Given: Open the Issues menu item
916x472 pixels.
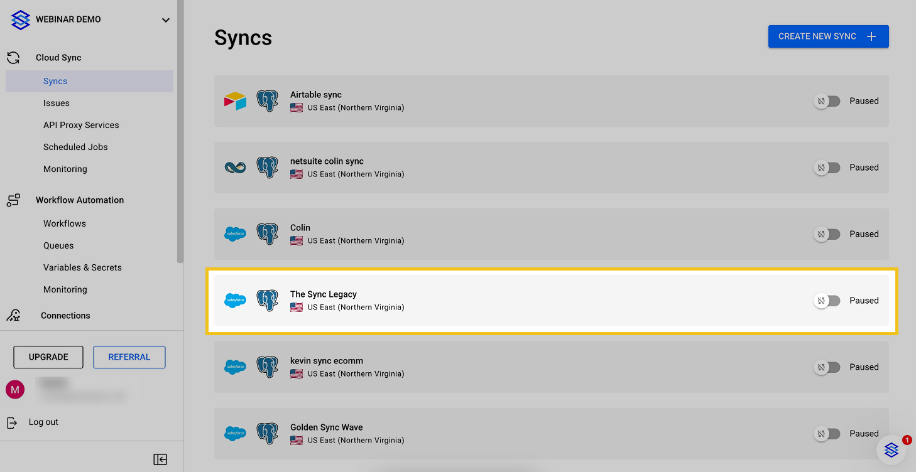Looking at the screenshot, I should [x=57, y=103].
